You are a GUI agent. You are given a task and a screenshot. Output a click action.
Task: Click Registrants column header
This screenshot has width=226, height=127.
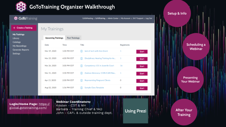pos(125,45)
